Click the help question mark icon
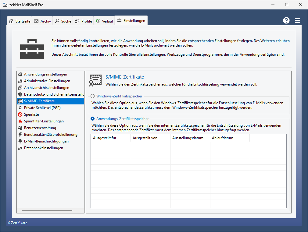Viewport: 308px width, 232px height. tap(286, 20)
